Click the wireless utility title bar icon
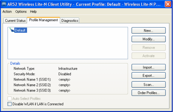The width and height of the screenshot is (173, 112). pyautogui.click(x=4, y=4)
